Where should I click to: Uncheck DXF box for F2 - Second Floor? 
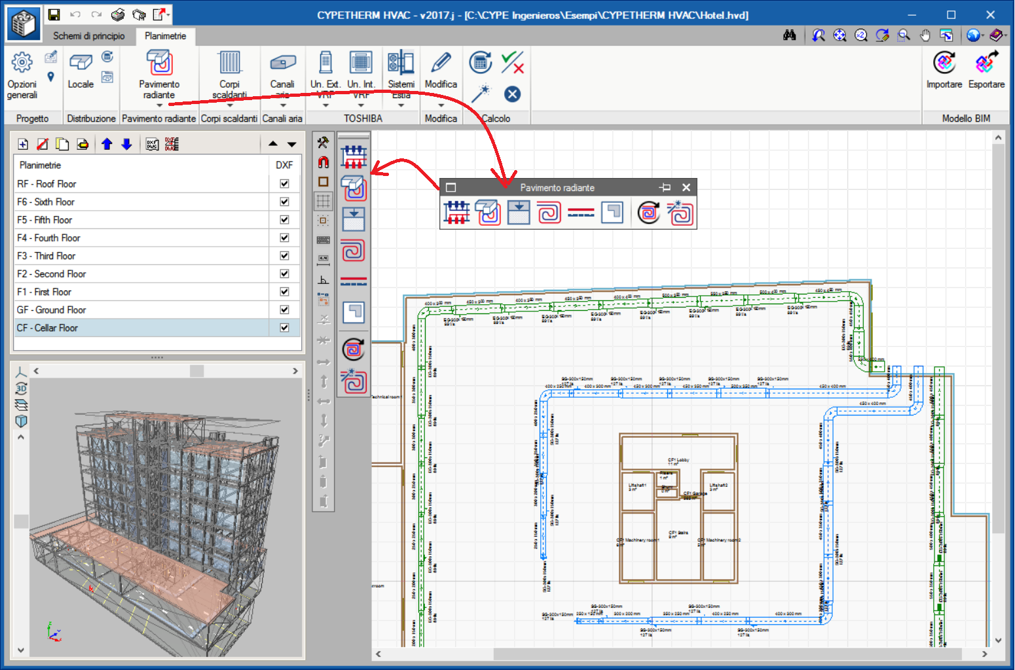coord(284,273)
